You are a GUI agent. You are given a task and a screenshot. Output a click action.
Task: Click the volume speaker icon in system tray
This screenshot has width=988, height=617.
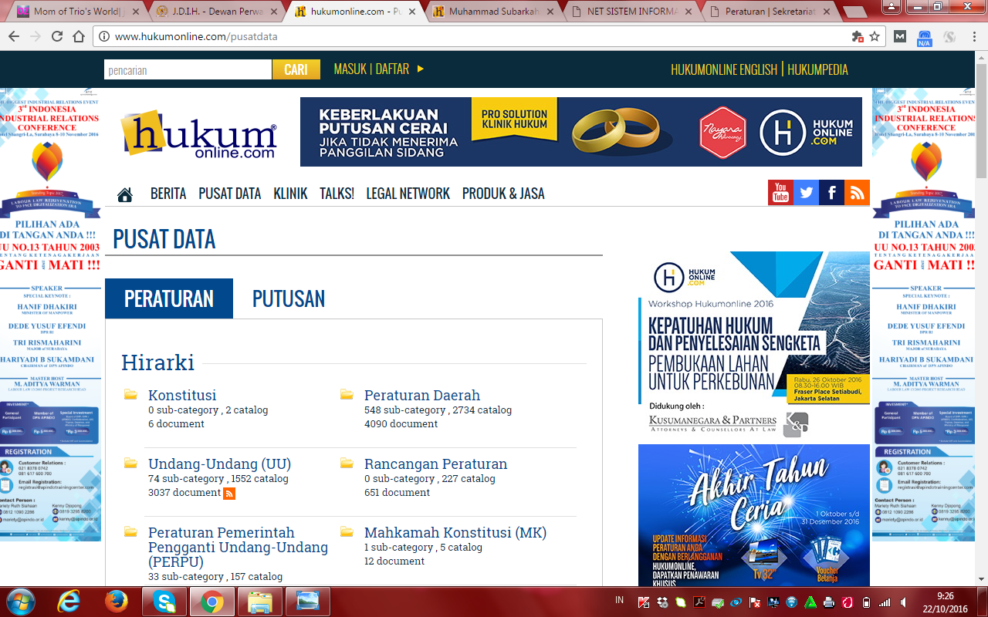pyautogui.click(x=905, y=602)
